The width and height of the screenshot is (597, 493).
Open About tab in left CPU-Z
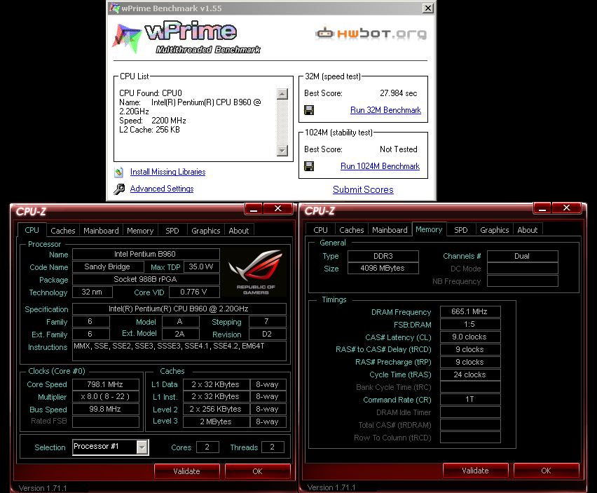tap(239, 231)
